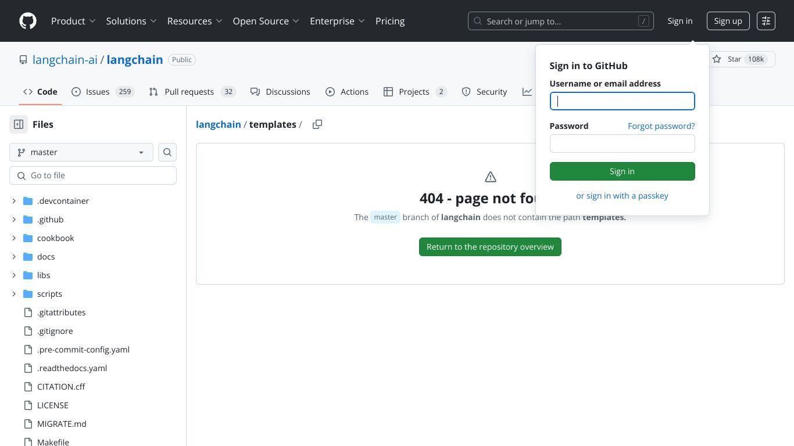Open the Solutions menu dropdown
The image size is (794, 446).
point(131,21)
